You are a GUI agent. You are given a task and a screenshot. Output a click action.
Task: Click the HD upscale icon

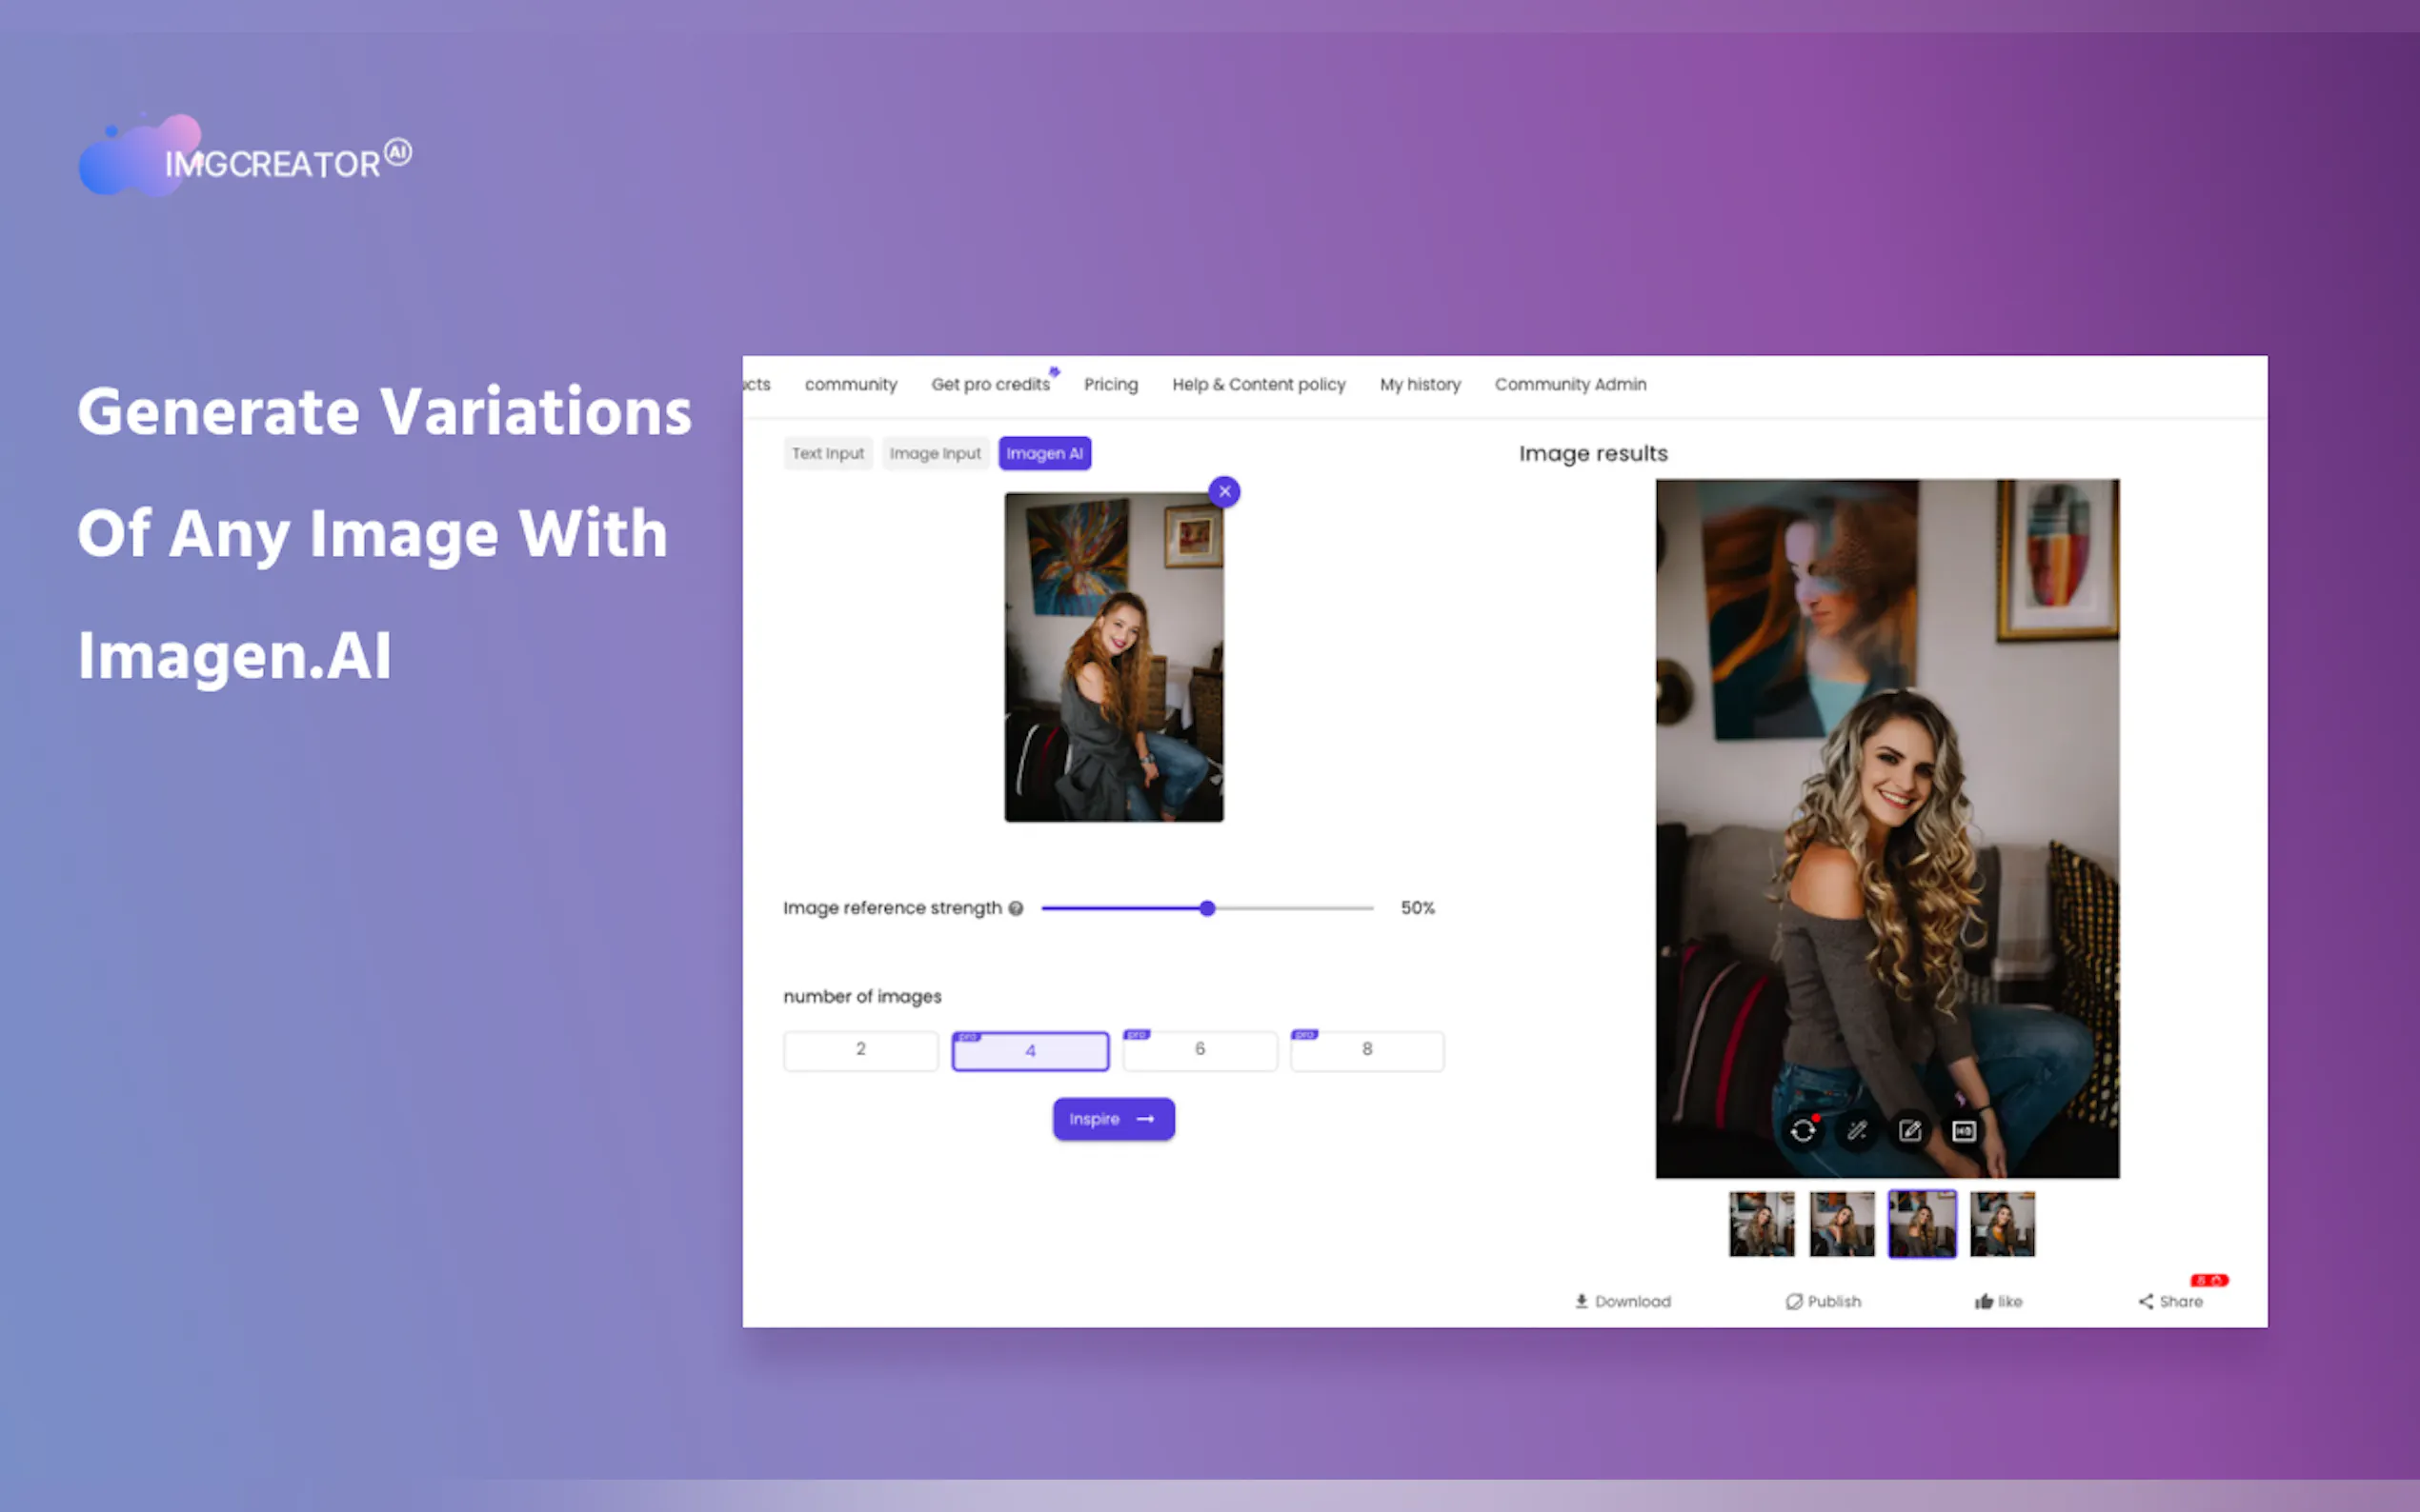coord(1964,1131)
